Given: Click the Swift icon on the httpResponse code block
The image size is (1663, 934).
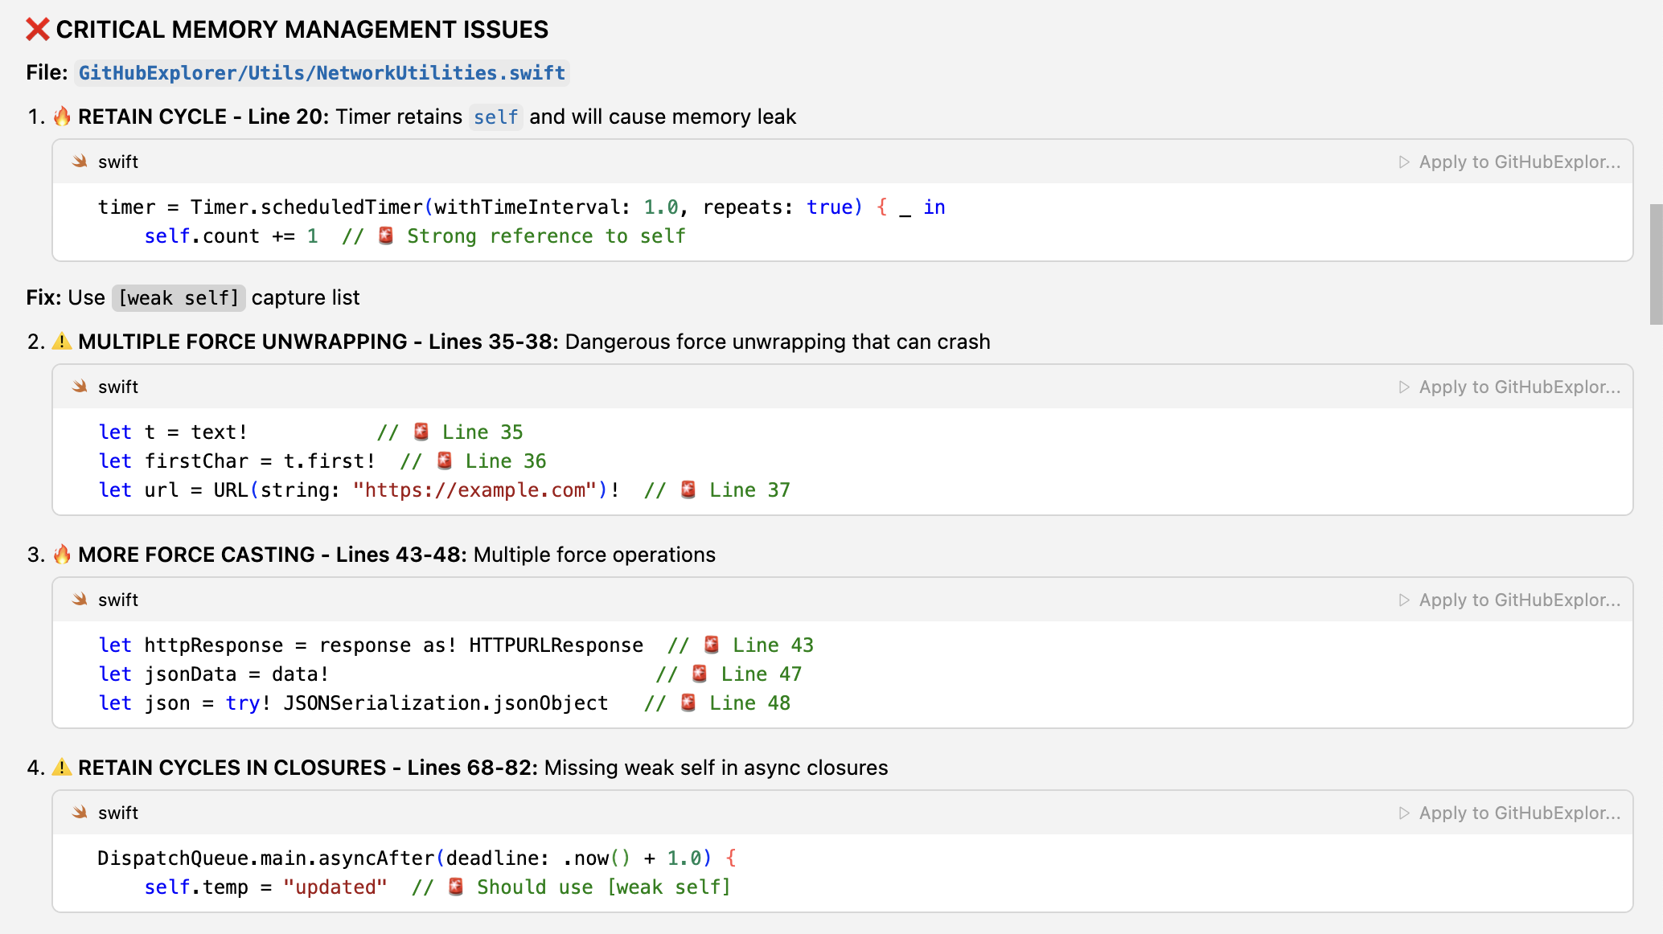Looking at the screenshot, I should tap(80, 600).
